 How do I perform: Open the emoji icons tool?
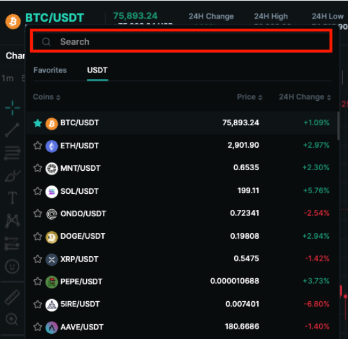(12, 266)
